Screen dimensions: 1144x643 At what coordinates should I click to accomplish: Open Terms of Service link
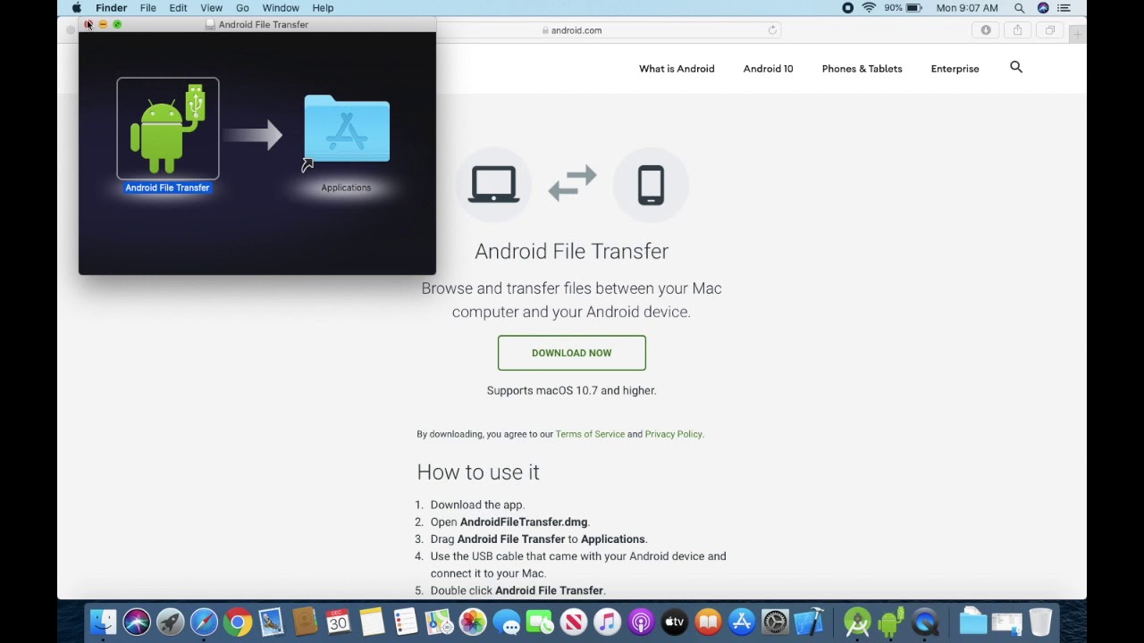coord(590,434)
